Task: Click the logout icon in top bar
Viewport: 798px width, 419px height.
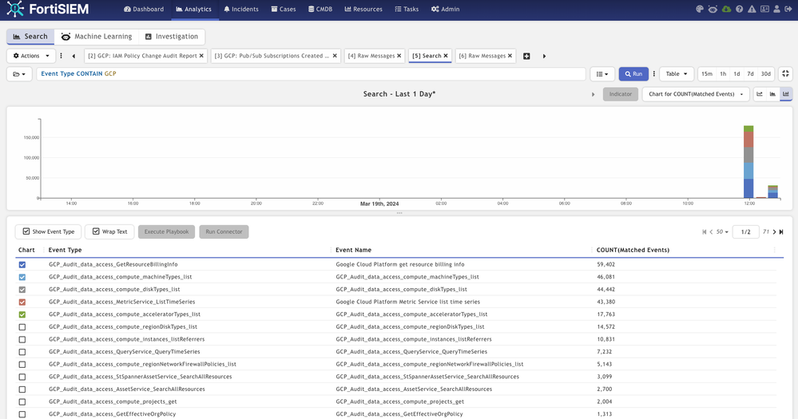Action: pos(788,10)
